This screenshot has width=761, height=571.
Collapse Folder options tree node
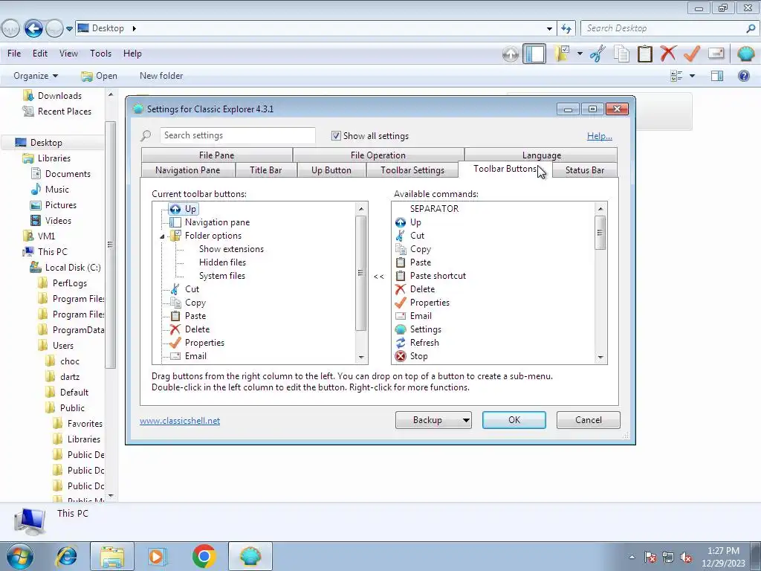tap(162, 236)
